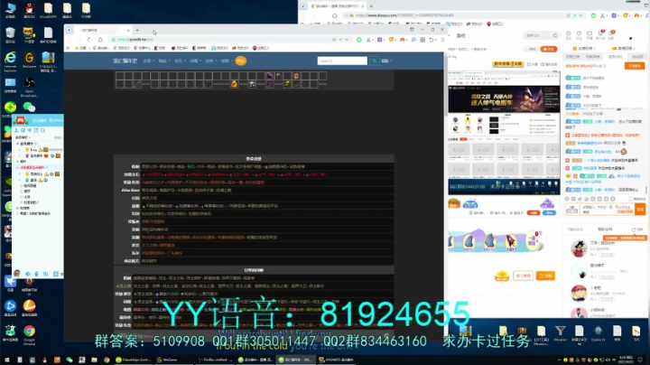
Task: Click the orange follow button on Douyu stream
Action: coord(549,49)
